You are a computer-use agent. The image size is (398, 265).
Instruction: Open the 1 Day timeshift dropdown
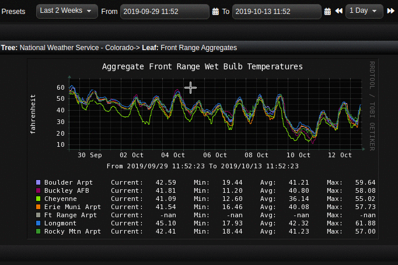tap(364, 11)
